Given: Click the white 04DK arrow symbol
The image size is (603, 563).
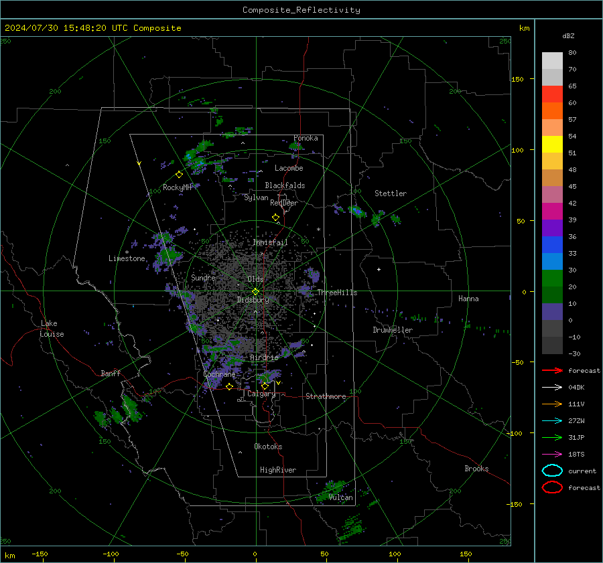Looking at the screenshot, I should point(552,388).
